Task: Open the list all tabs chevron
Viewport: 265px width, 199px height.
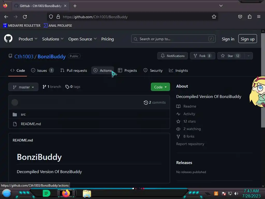Action: point(221,6)
